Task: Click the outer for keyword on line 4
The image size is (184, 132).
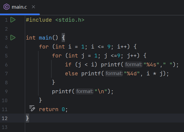Action: [x=43, y=47]
